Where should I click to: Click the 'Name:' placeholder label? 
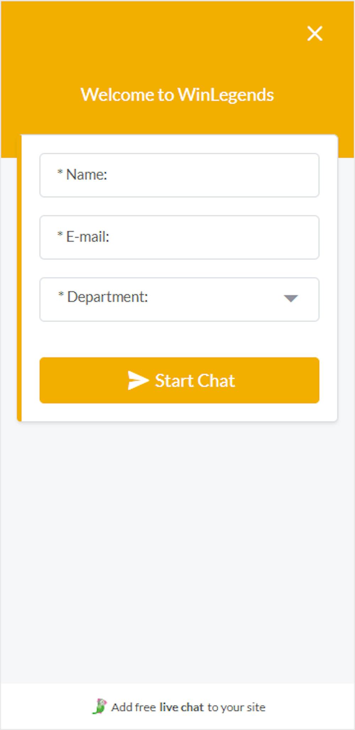pyautogui.click(x=87, y=175)
